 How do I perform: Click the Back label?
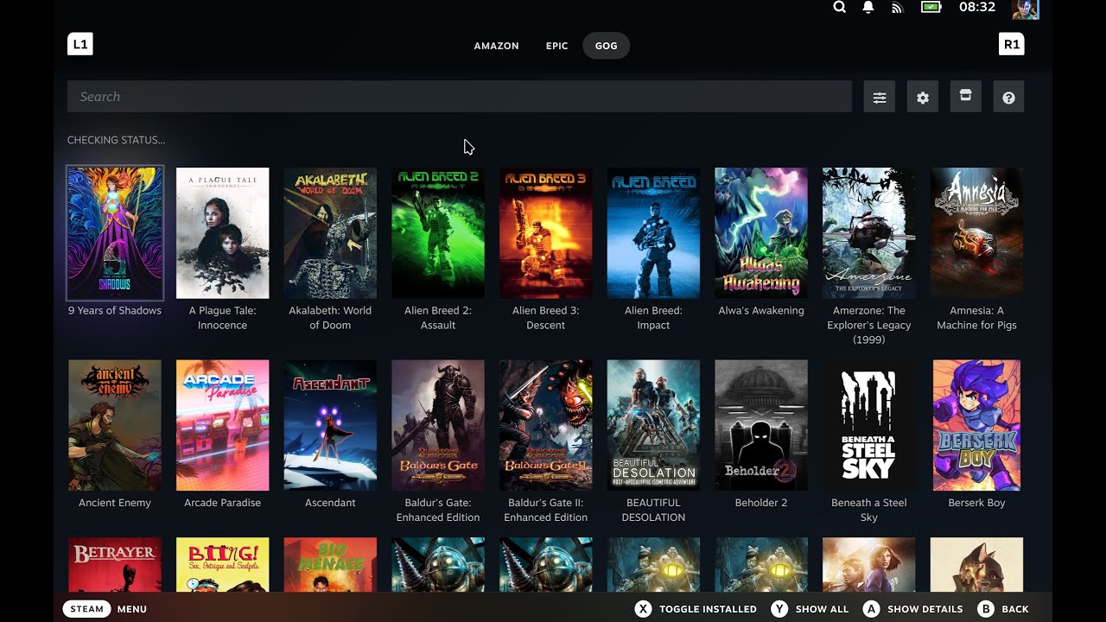1015,609
